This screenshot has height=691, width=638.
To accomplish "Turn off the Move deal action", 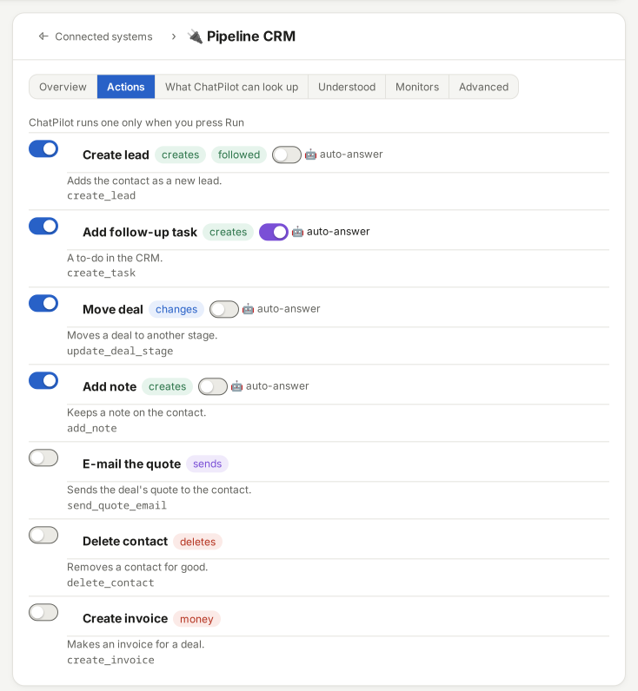I will pyautogui.click(x=43, y=303).
